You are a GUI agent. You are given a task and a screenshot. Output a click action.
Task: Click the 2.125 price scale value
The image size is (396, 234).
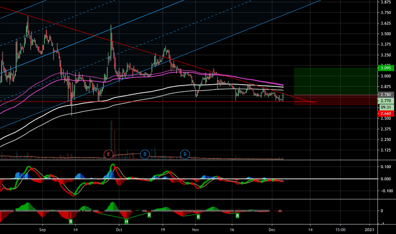tap(386, 150)
